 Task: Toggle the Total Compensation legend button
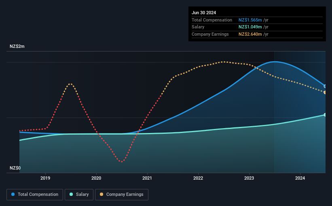[35, 195]
